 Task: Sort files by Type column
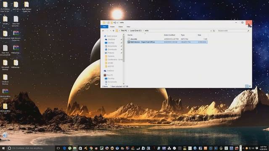182,35
